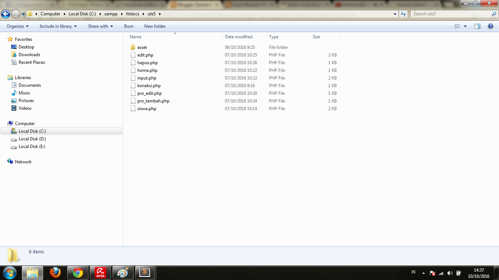499x280 pixels.
Task: Click the Burn toolbar command
Action: coord(129,26)
